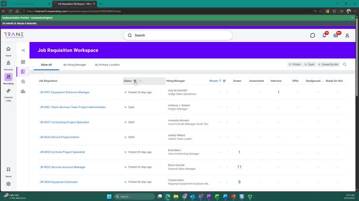Switch to By Primary Location tab
The width and height of the screenshot is (359, 201).
107,65
